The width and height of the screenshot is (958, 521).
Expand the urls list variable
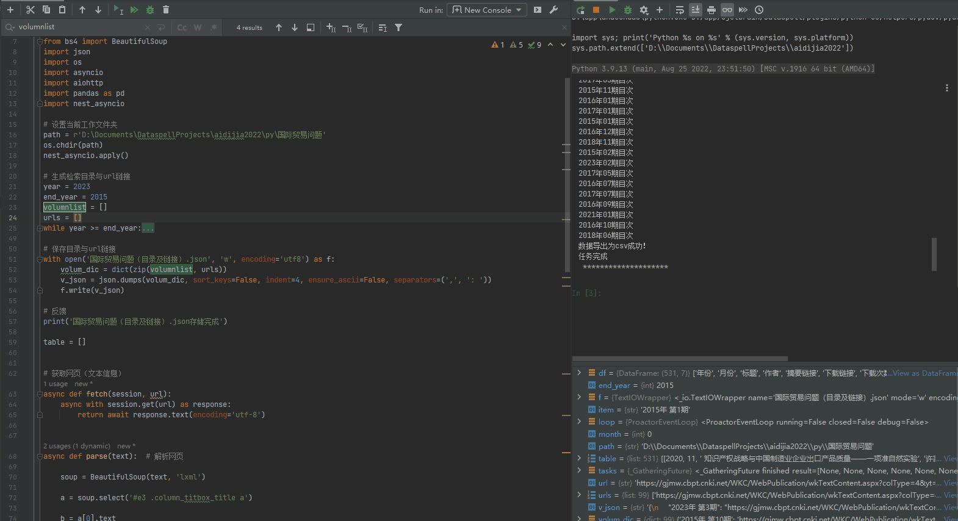pos(579,495)
